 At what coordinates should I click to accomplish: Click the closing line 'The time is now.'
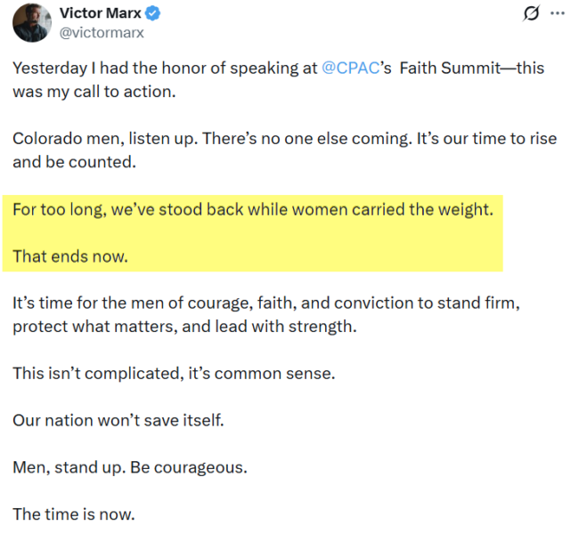73,514
